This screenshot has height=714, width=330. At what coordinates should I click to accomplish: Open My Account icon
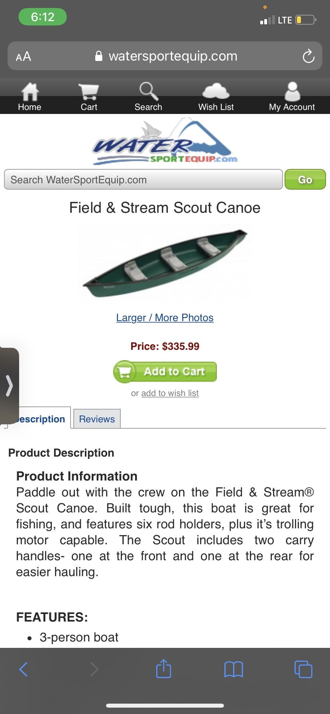[x=292, y=92]
